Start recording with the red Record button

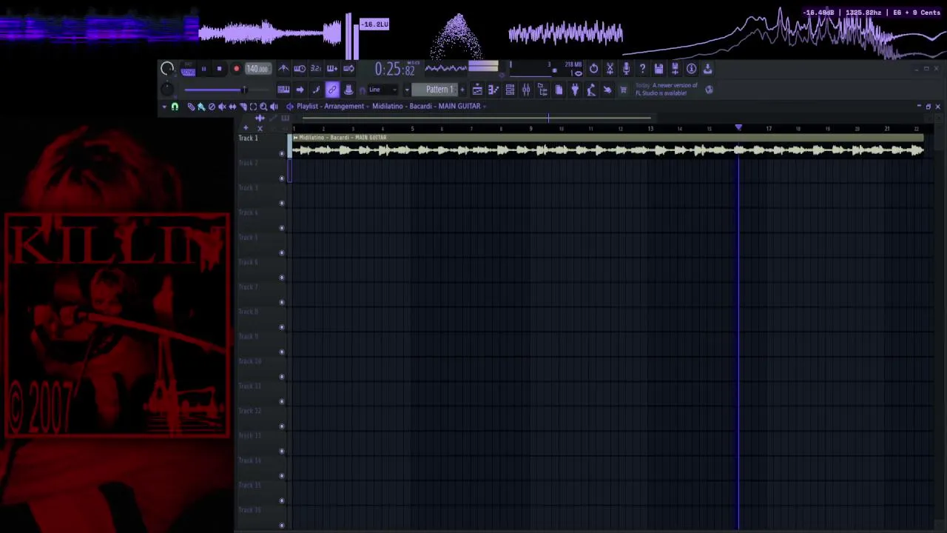236,69
